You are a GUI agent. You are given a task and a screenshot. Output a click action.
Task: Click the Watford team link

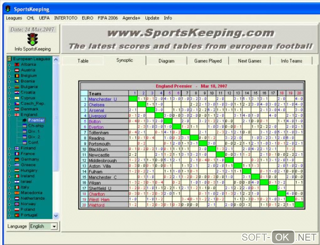[x=96, y=205]
